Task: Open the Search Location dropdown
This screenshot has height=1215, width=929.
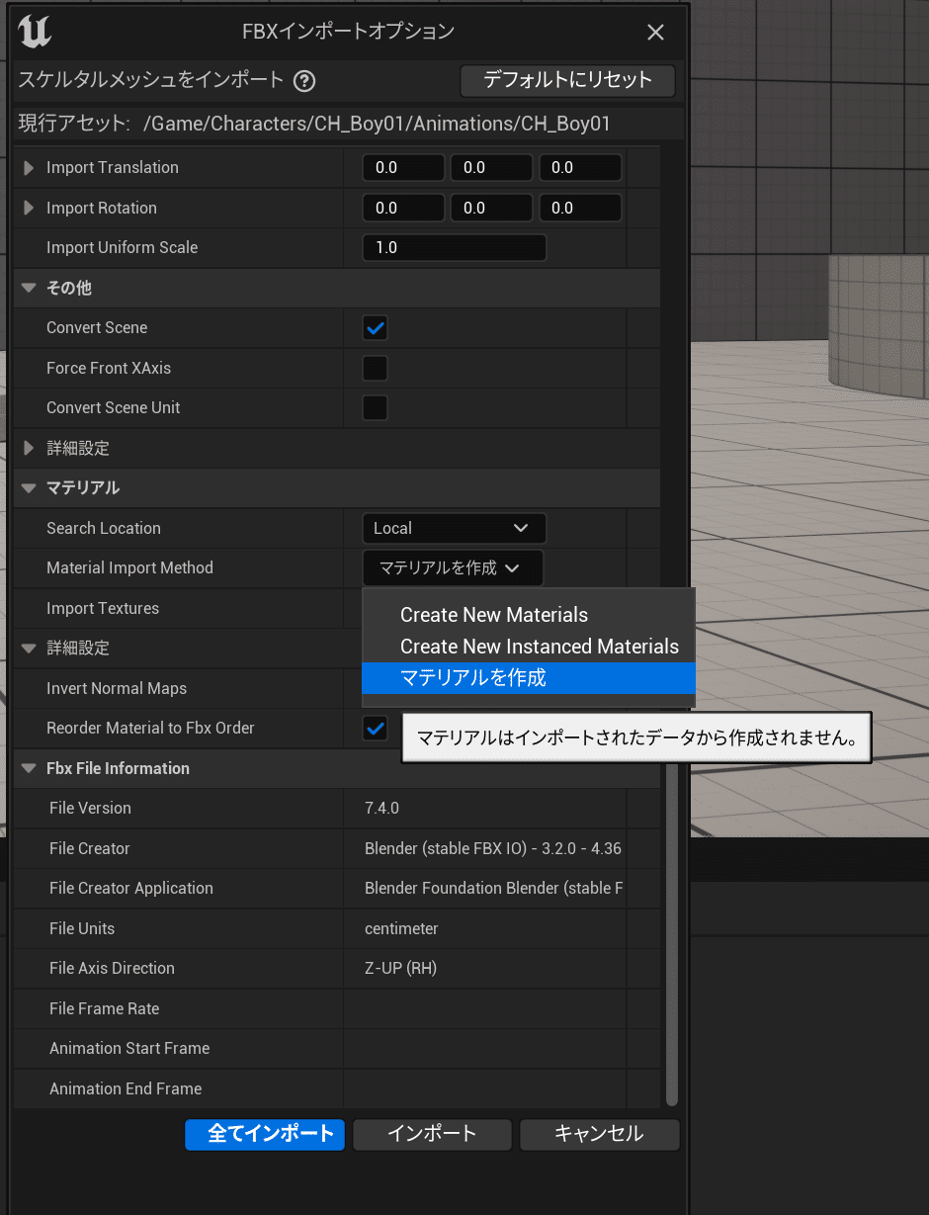Action: 455,528
